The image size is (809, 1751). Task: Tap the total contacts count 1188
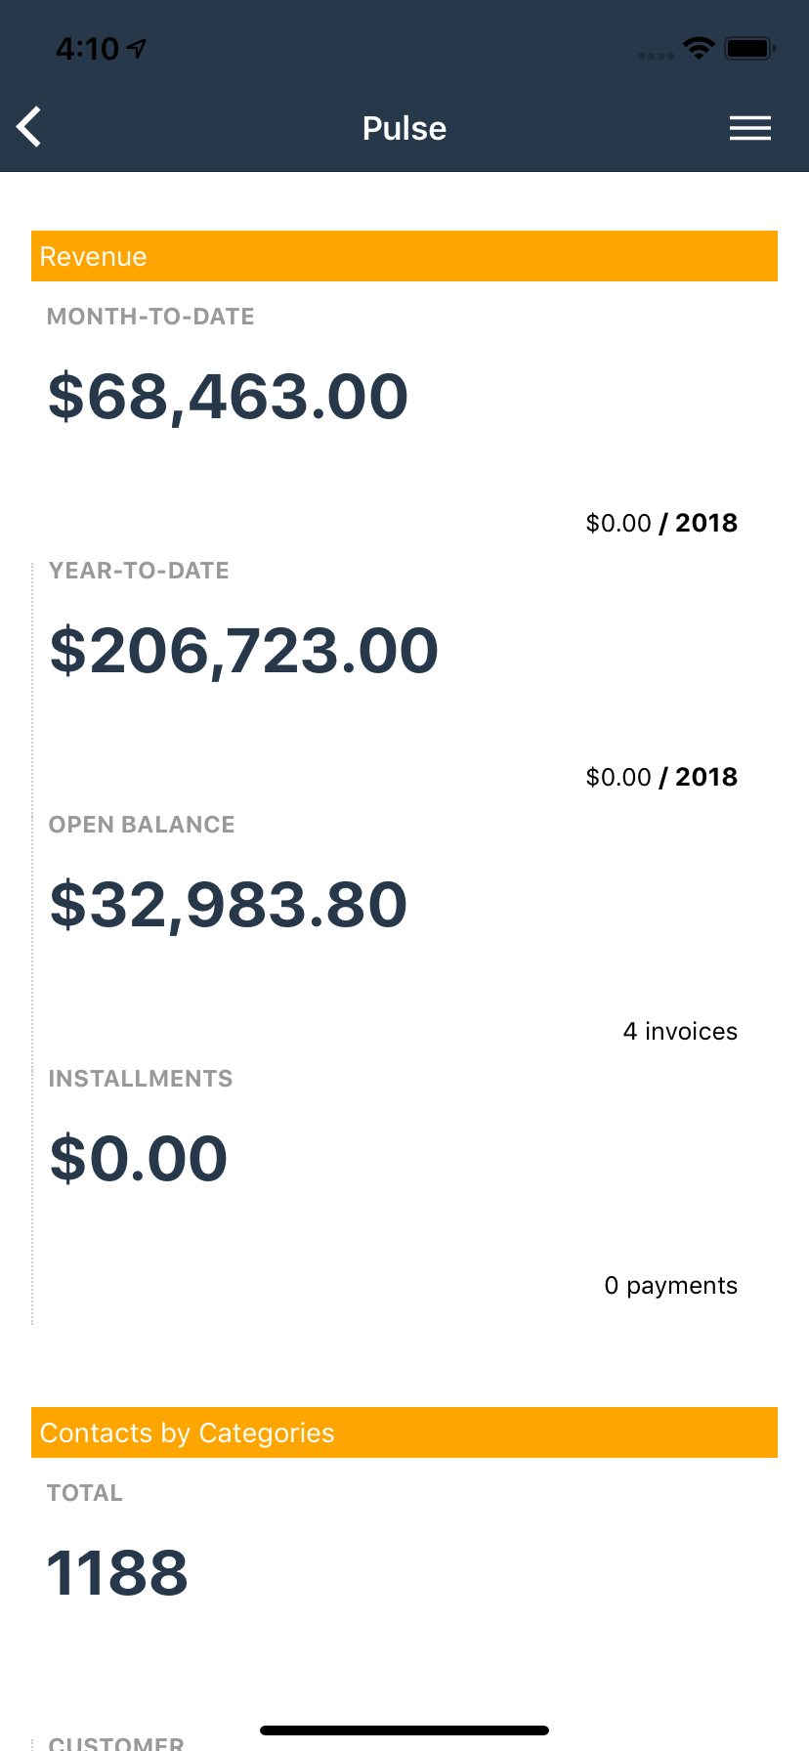pyautogui.click(x=117, y=1573)
